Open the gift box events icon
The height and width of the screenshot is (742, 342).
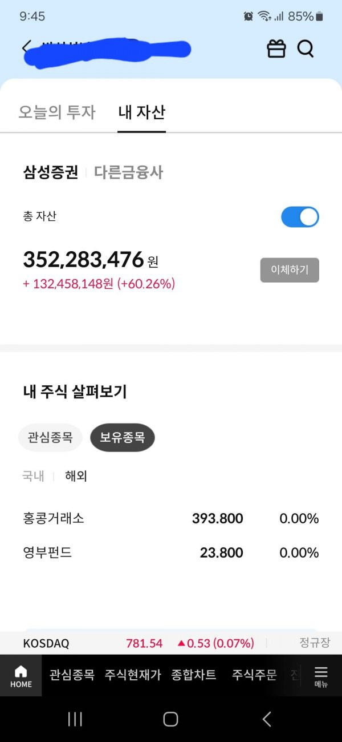(276, 49)
